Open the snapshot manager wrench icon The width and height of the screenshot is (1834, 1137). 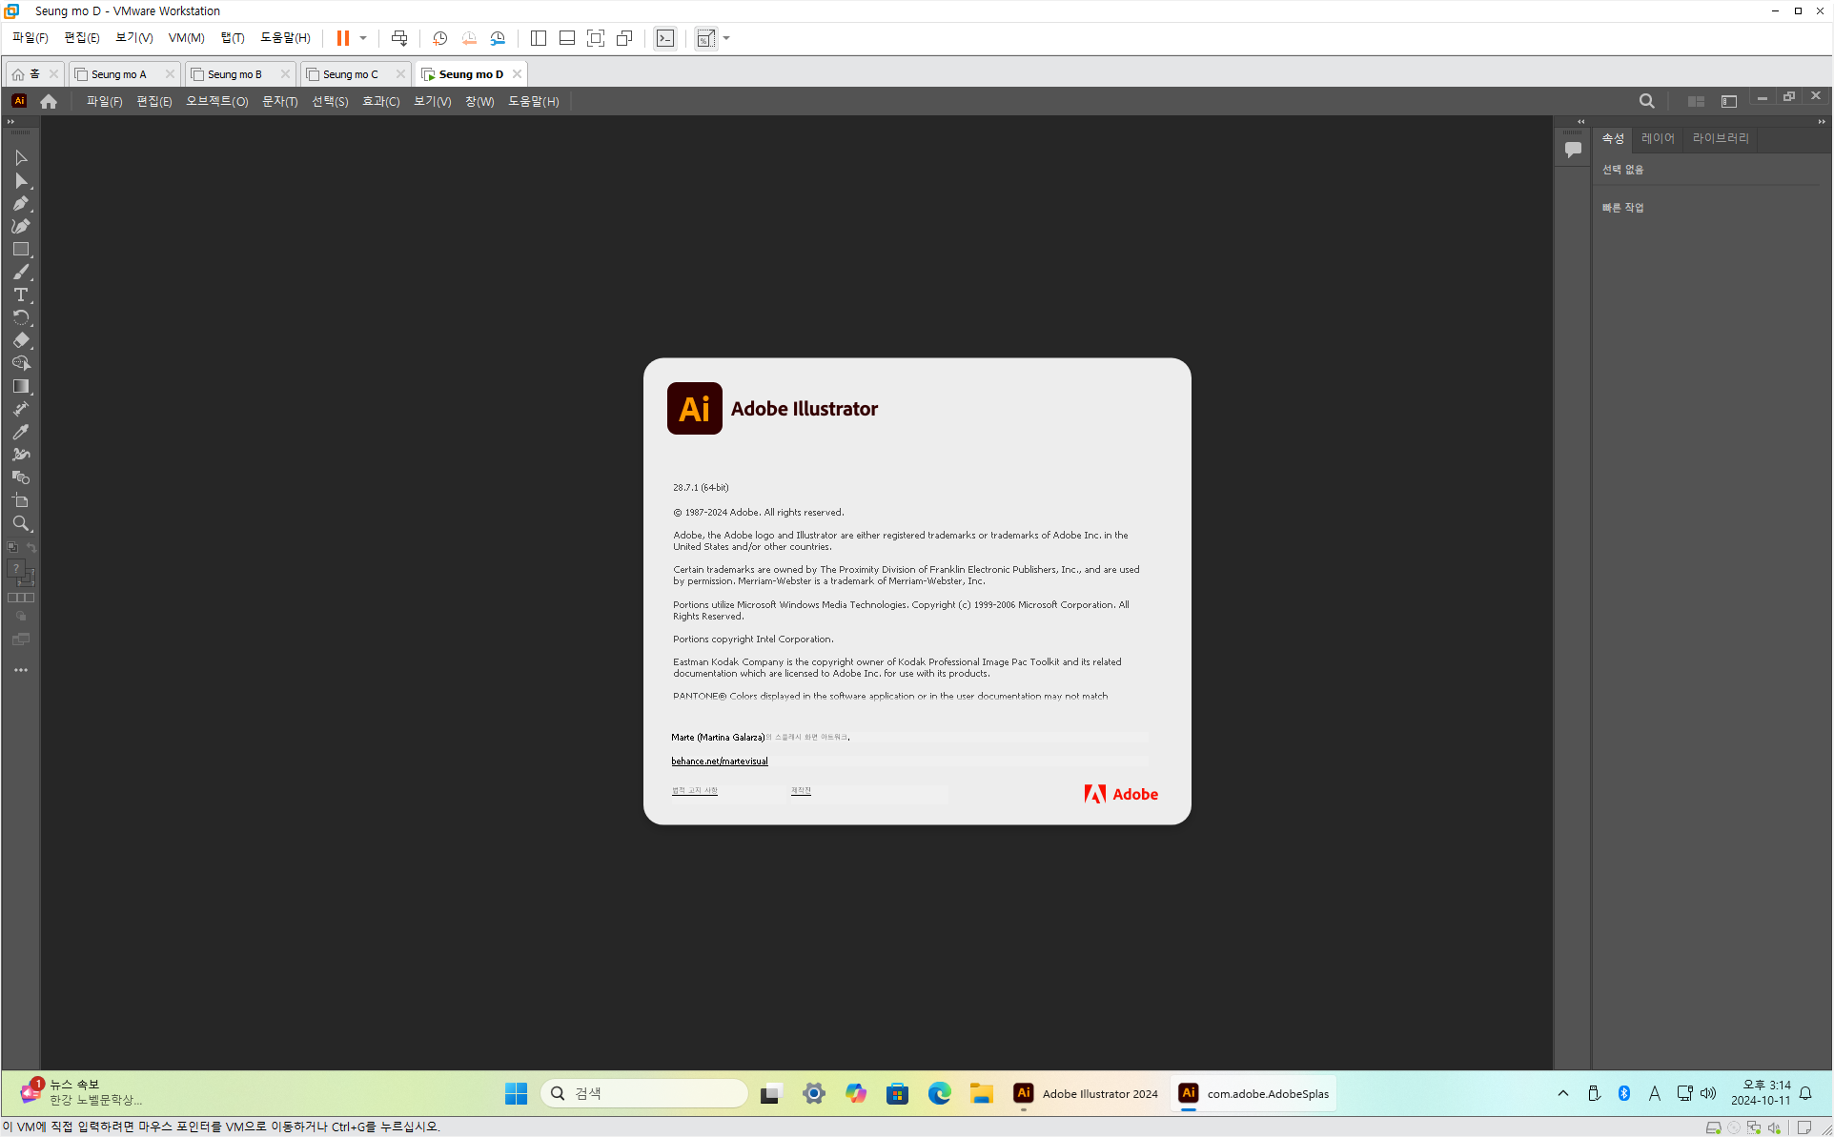(x=498, y=38)
